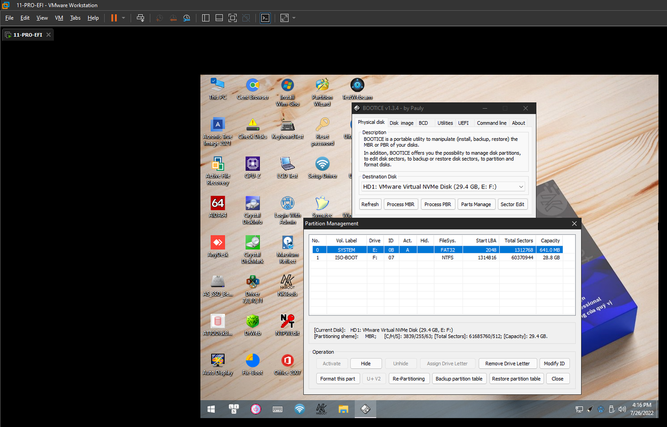Launch Macrium Reflect icon

[287, 250]
